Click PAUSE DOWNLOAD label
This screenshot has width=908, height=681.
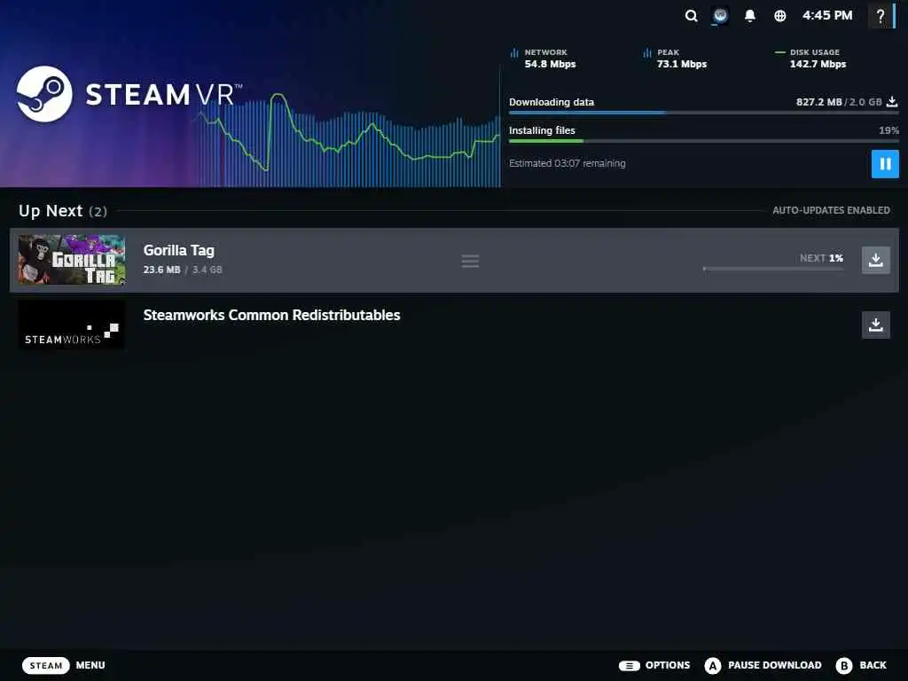click(775, 665)
